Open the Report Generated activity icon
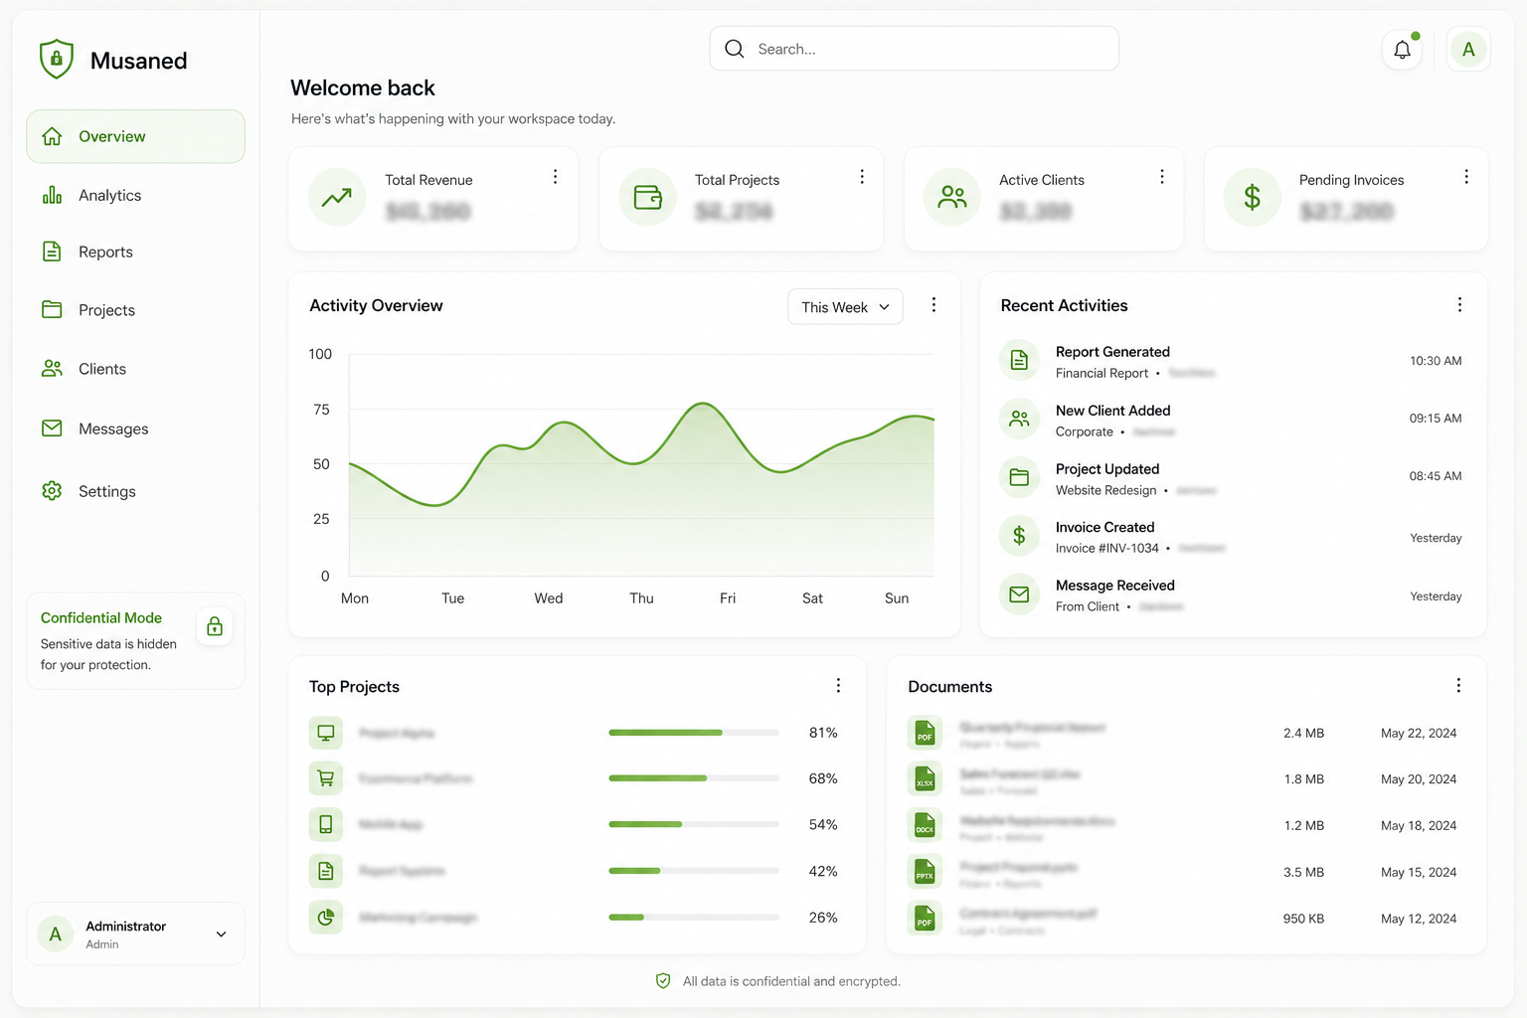This screenshot has width=1527, height=1018. coord(1019,360)
